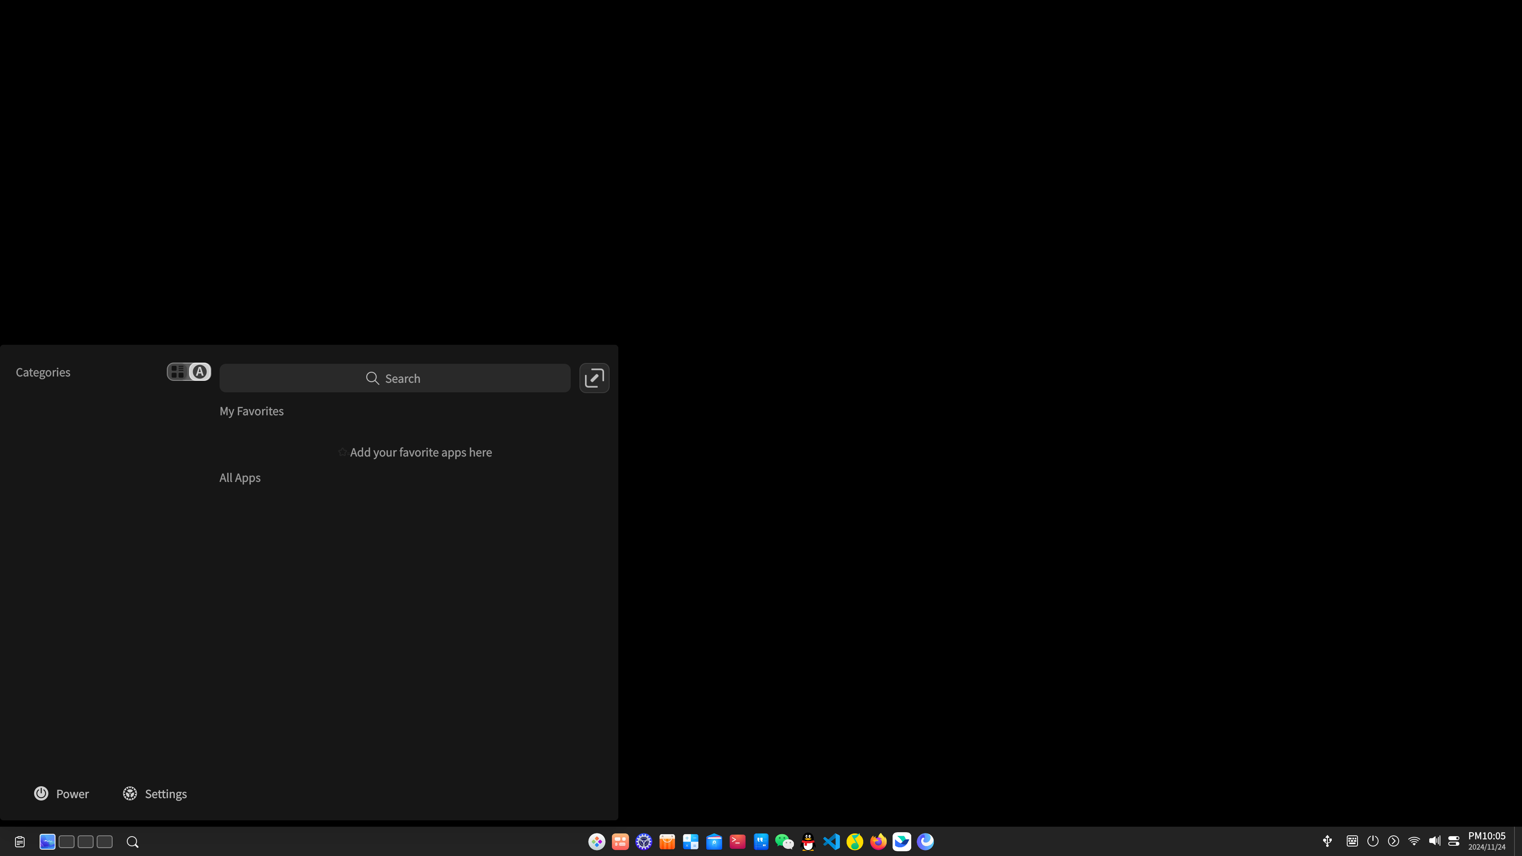Open the blue Text Editor quote icon

pyautogui.click(x=761, y=841)
